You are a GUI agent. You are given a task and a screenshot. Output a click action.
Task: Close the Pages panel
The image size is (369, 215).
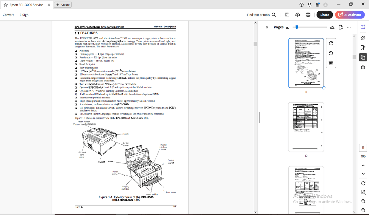267,27
